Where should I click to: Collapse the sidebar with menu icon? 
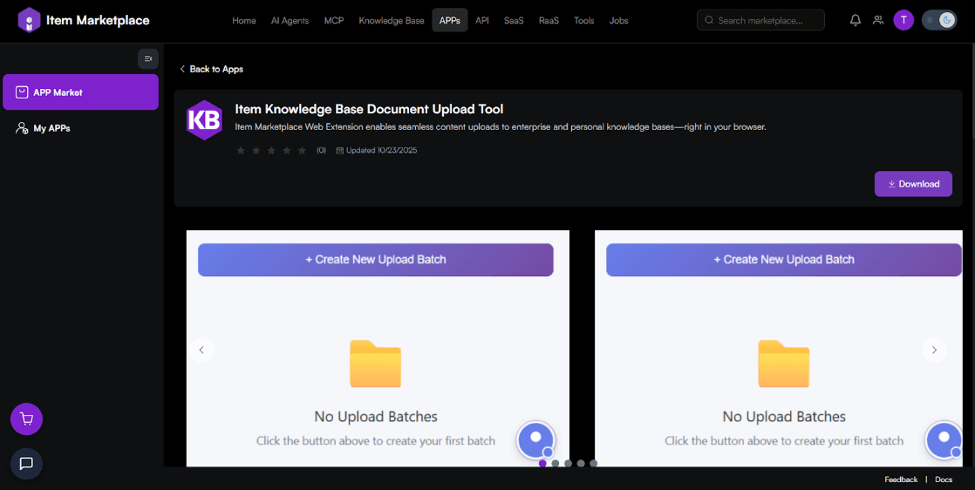pyautogui.click(x=148, y=58)
